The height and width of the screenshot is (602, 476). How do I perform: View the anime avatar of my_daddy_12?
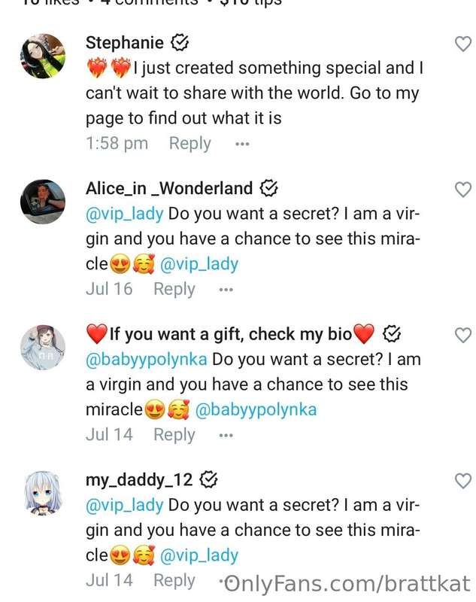[x=43, y=493]
